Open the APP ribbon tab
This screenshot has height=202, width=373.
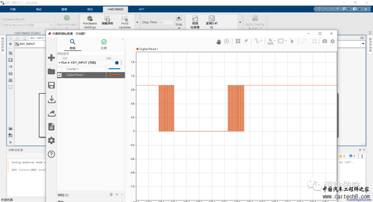142,9
